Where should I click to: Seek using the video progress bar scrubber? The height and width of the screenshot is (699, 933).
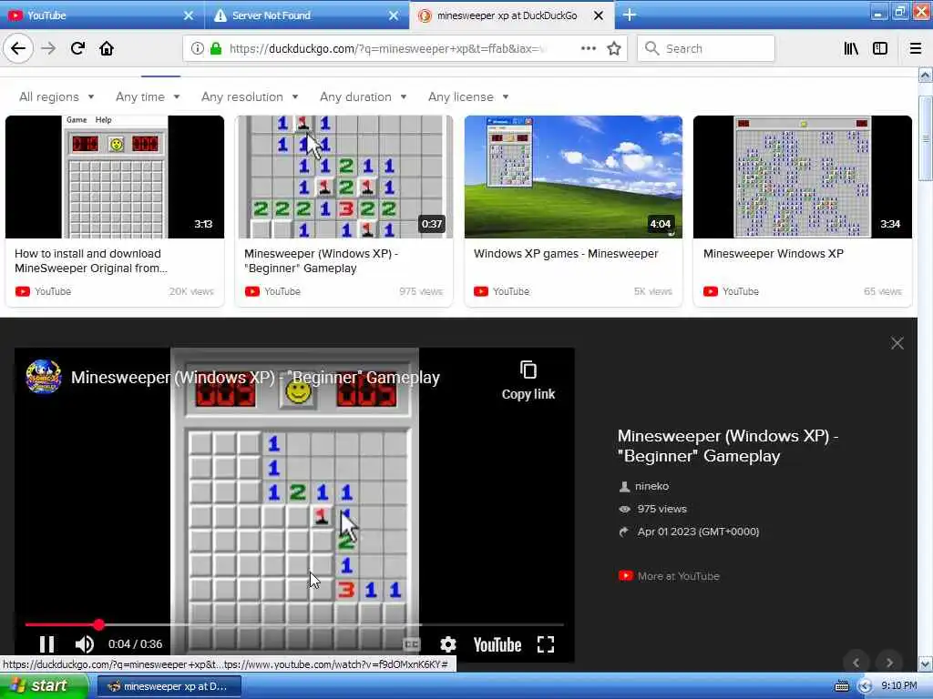coord(98,624)
